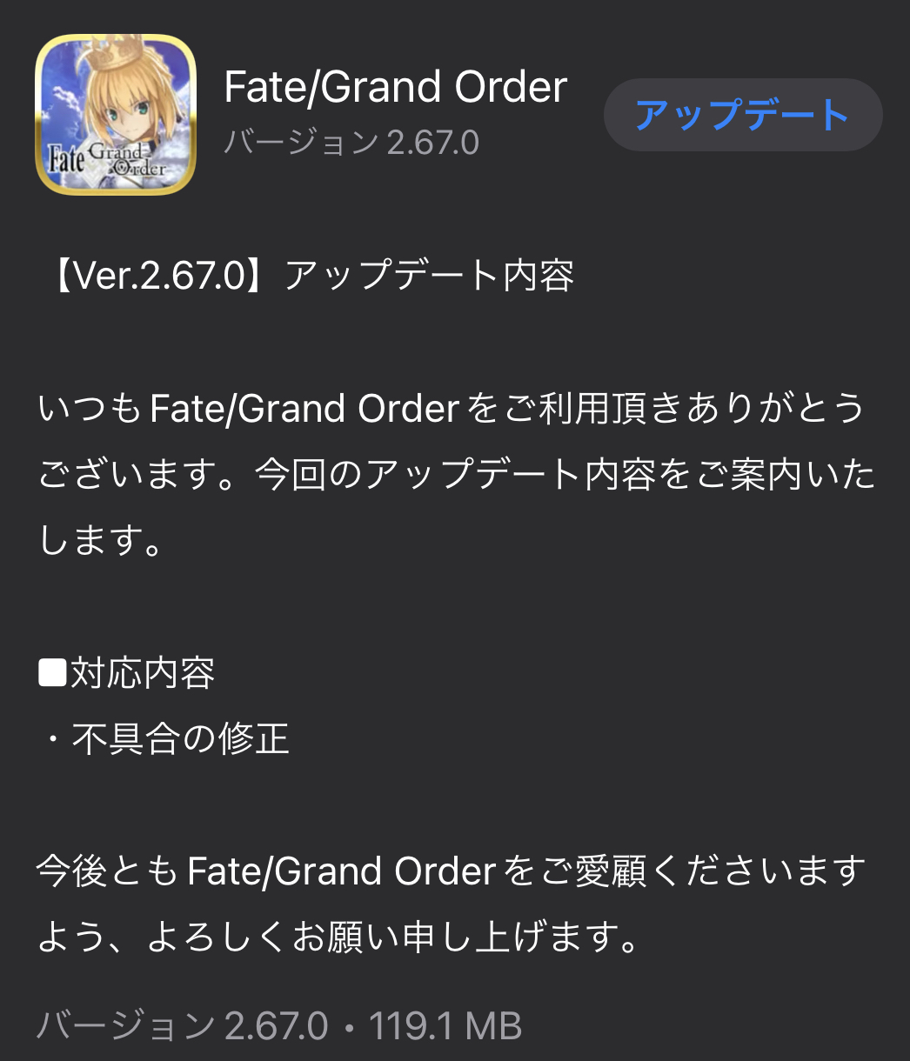Tap the します。 text line
The image size is (910, 1061).
click(x=102, y=541)
